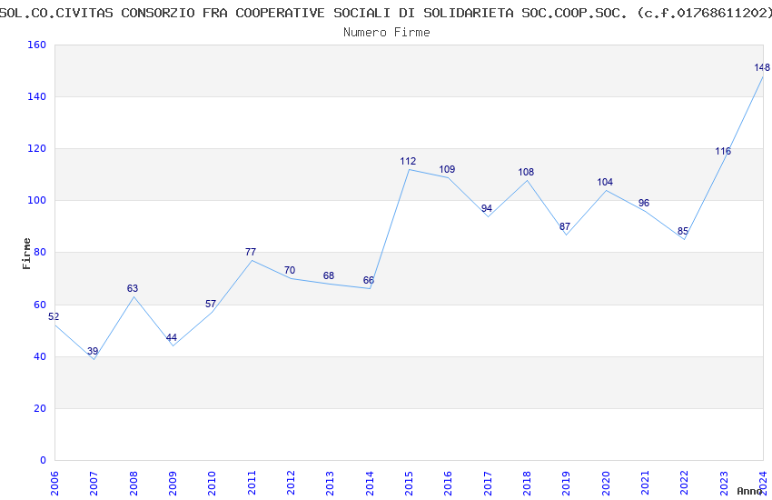Click the 2022 x-axis year label
The width and height of the screenshot is (772, 500).
coord(685,484)
